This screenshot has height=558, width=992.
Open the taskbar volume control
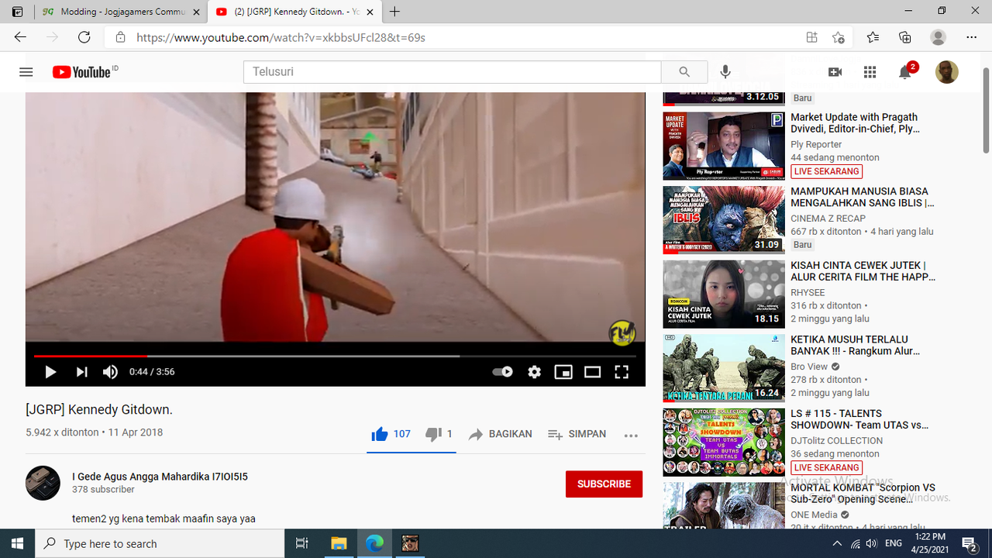point(872,543)
